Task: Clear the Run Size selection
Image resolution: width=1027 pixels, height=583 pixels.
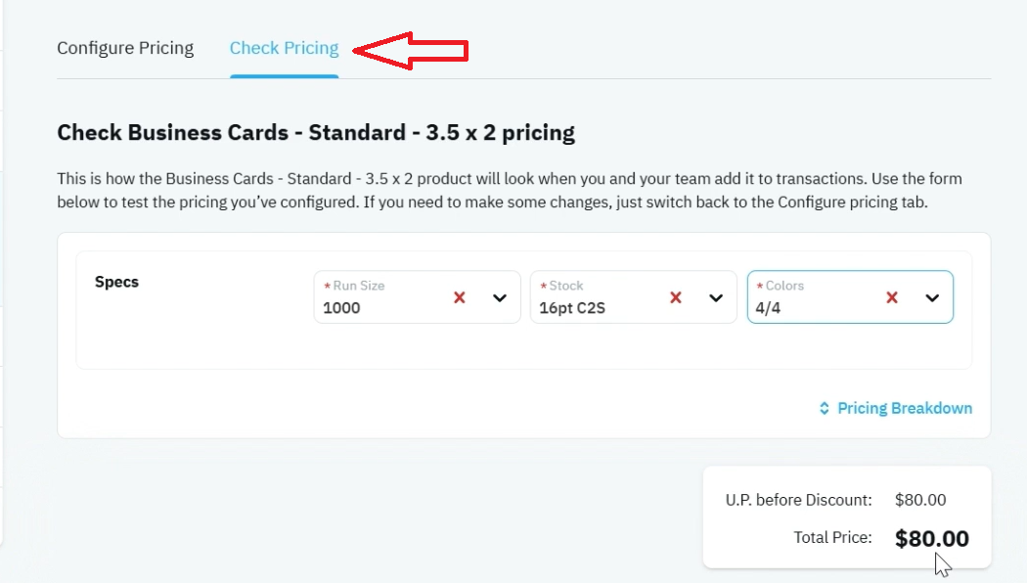Action: (459, 298)
